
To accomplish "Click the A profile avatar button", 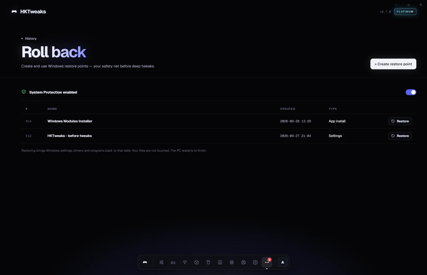I will point(283,262).
